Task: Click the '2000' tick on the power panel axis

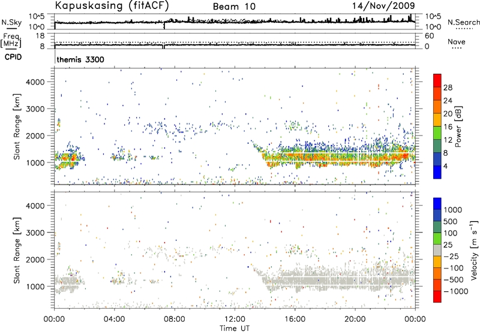Action: point(35,135)
